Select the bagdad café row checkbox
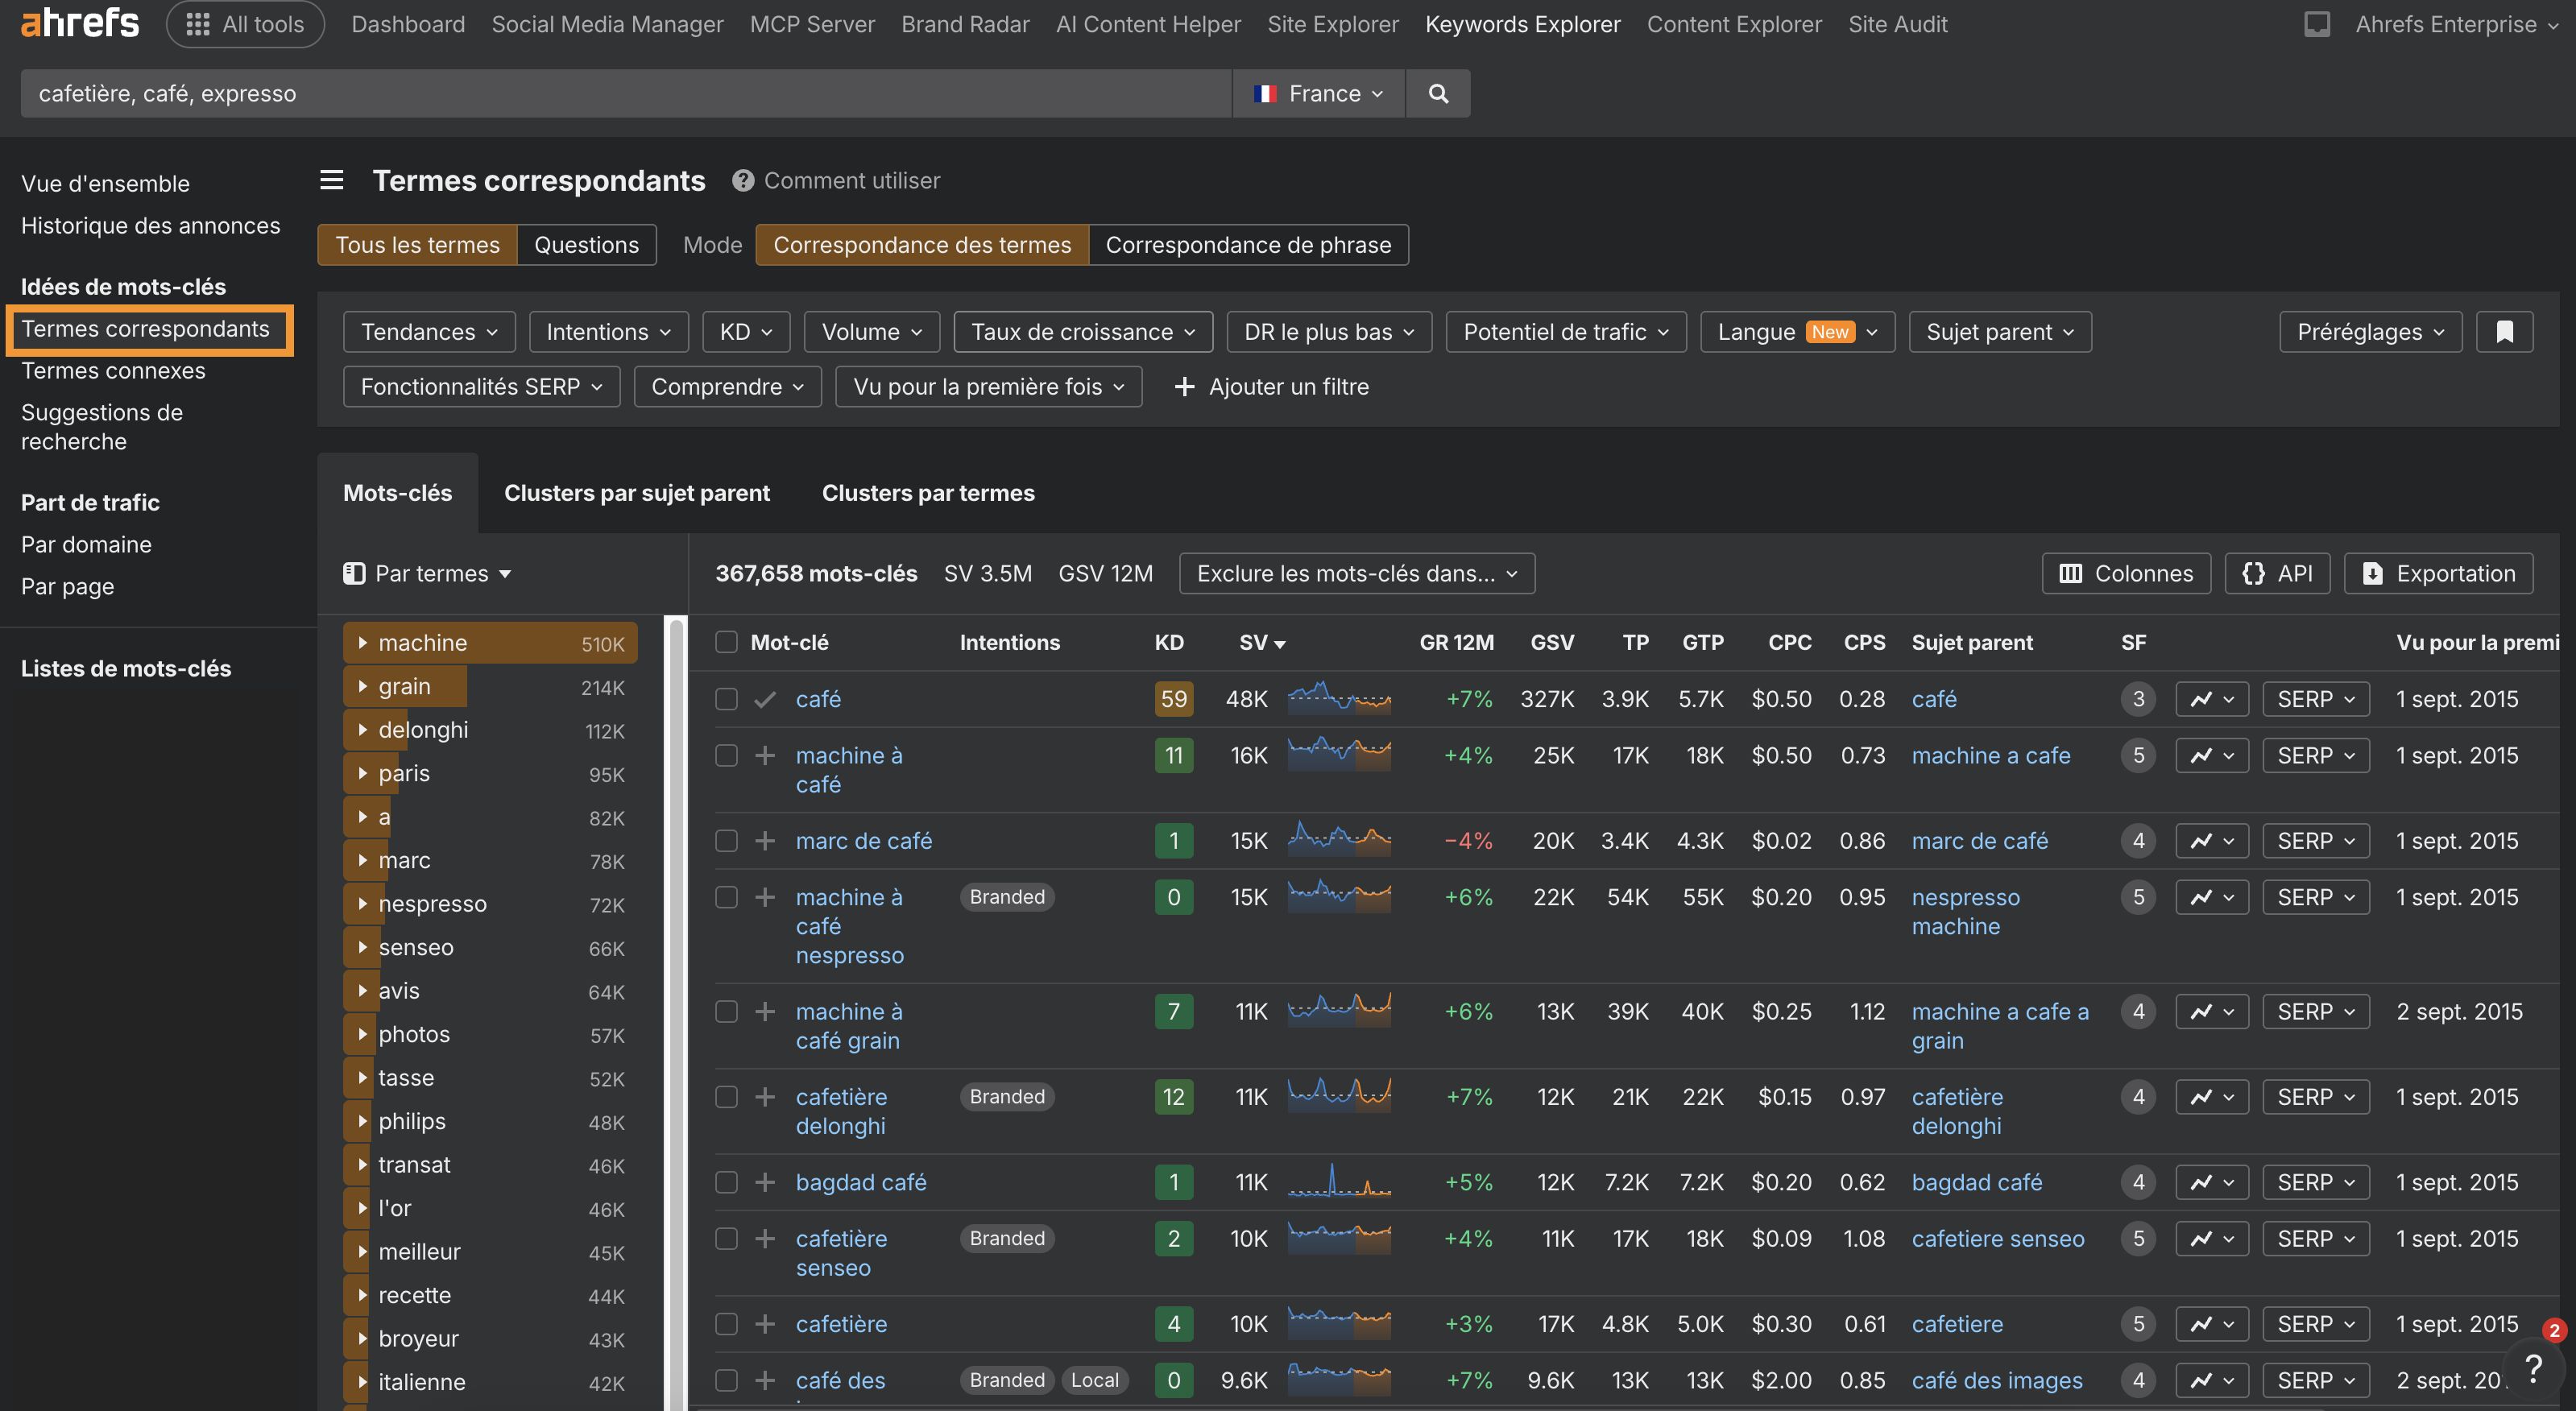This screenshot has width=2576, height=1411. (726, 1182)
